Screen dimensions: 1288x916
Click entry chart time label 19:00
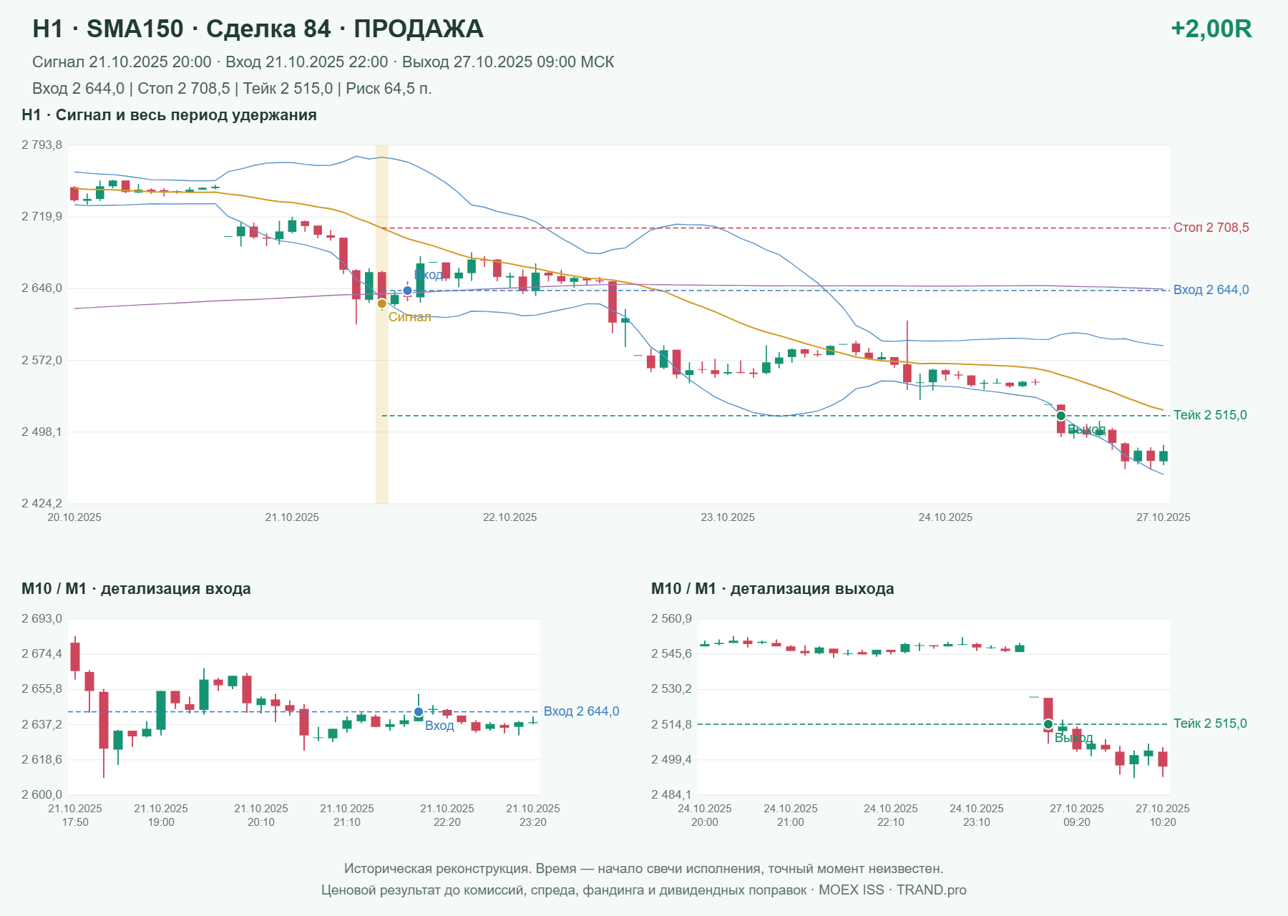coord(161,822)
